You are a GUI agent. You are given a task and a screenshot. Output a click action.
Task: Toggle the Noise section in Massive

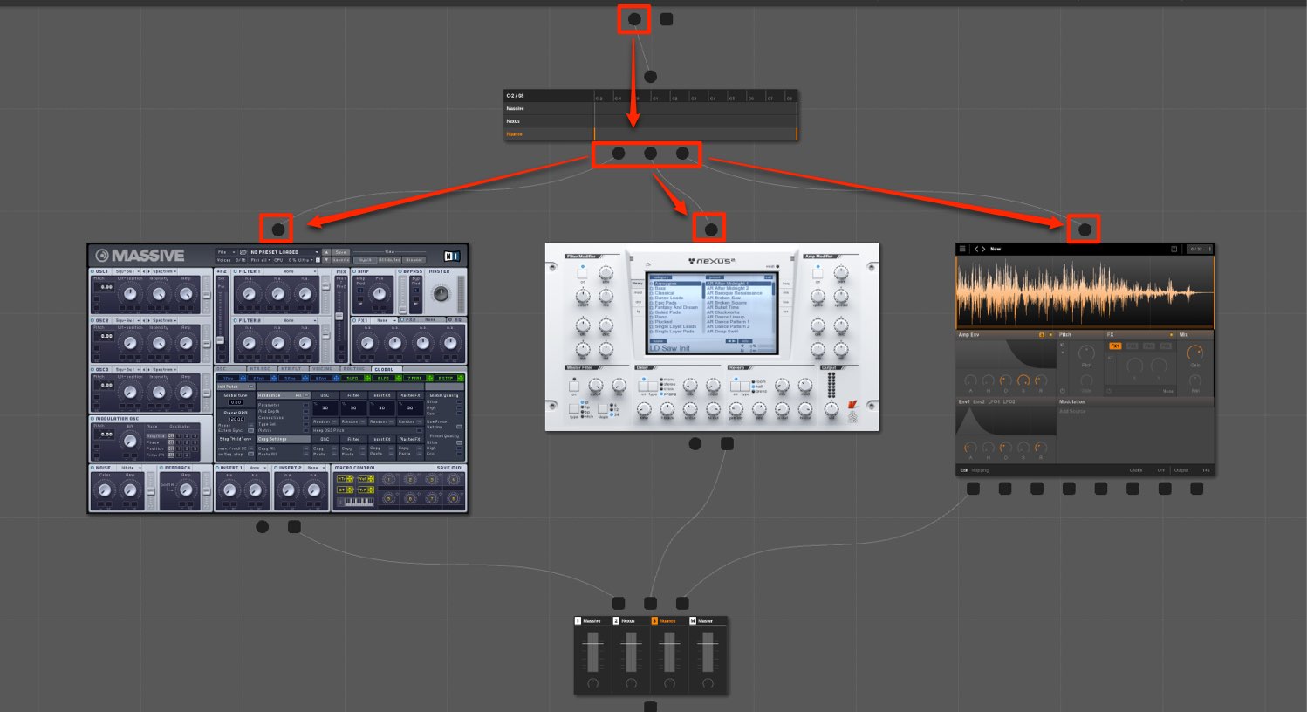pos(92,468)
